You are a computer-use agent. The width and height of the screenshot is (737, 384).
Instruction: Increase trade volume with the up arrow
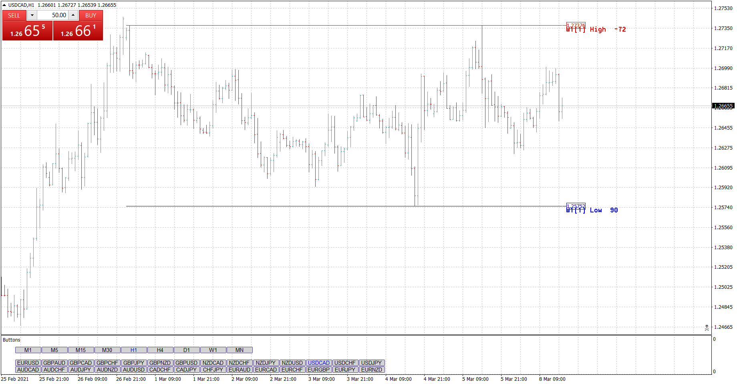pyautogui.click(x=73, y=15)
